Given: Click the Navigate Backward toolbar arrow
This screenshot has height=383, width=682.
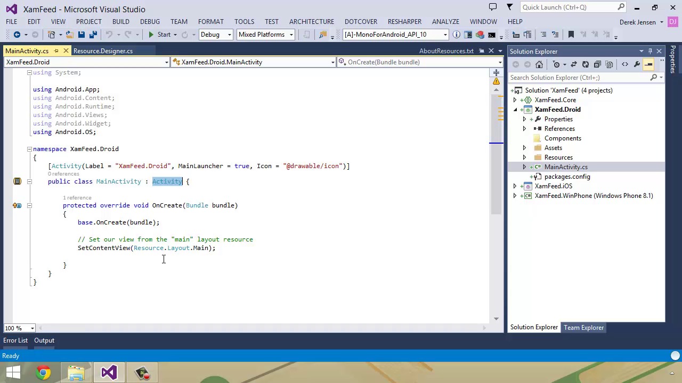Looking at the screenshot, I should point(17,35).
